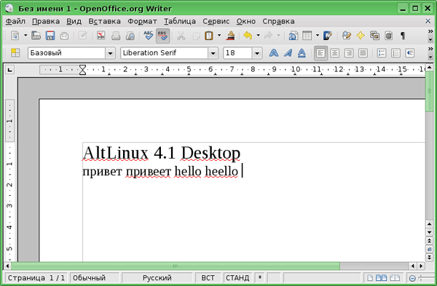Open the Data Sources icon
Image resolution: width=437 pixels, height=286 pixels.
389,36
